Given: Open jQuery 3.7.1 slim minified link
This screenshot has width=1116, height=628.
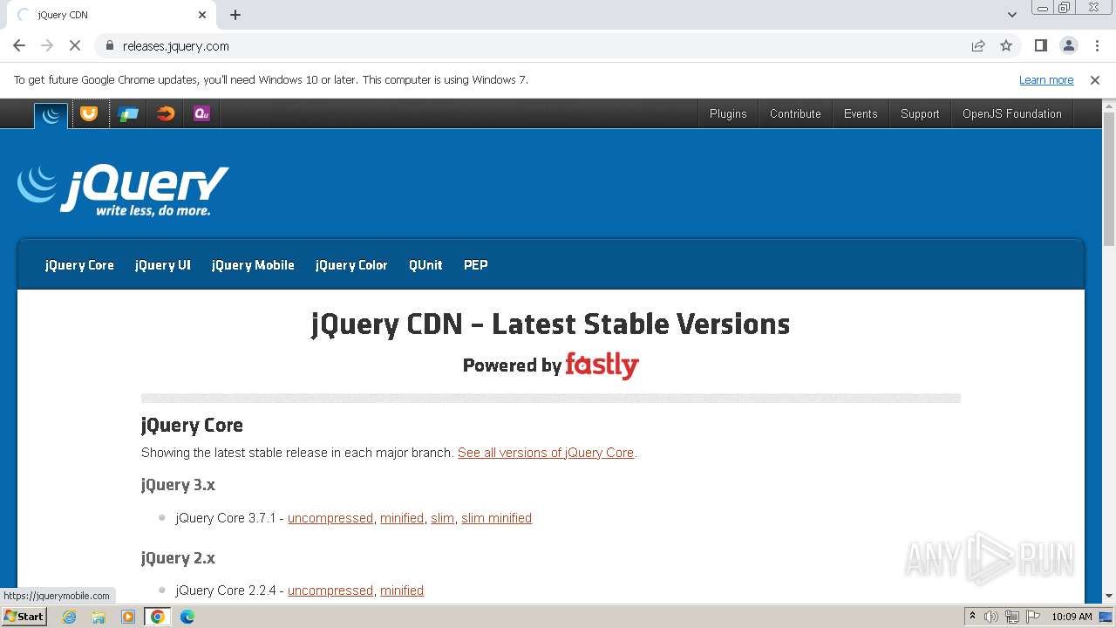Looking at the screenshot, I should [x=496, y=518].
